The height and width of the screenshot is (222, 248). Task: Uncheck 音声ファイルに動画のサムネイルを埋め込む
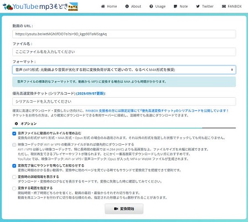[x=14, y=133]
